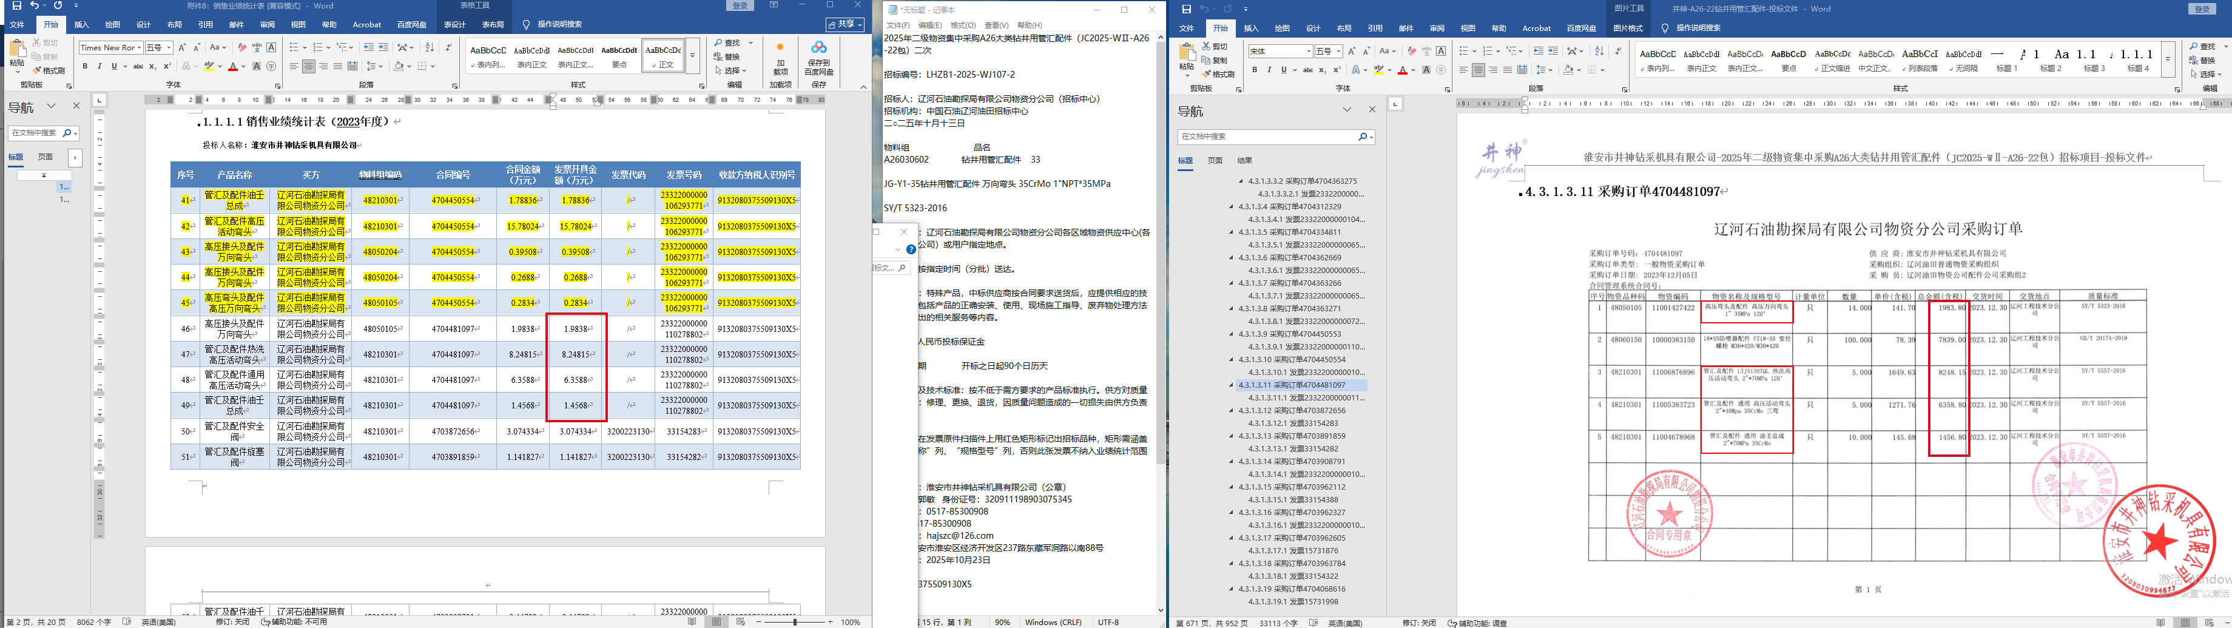Apply bullet list in left Word window
Viewport: 2232px width, 628px height.
tap(294, 48)
